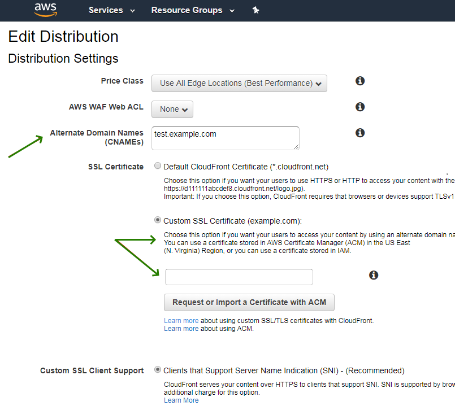Click the Distribution Settings heading
The image size is (455, 410).
[63, 59]
